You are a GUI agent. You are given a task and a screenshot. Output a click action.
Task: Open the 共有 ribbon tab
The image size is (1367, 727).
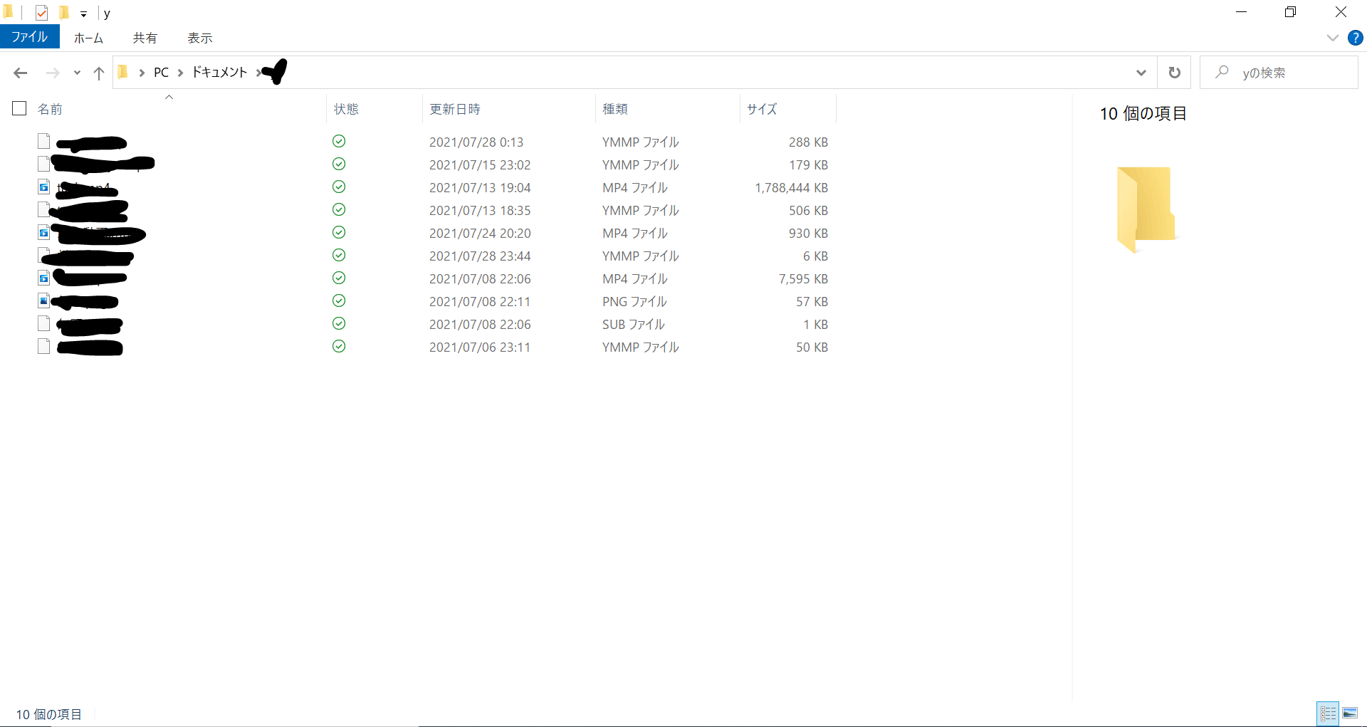[145, 38]
